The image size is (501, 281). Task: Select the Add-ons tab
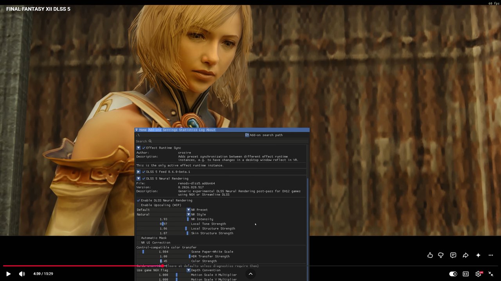click(x=155, y=130)
